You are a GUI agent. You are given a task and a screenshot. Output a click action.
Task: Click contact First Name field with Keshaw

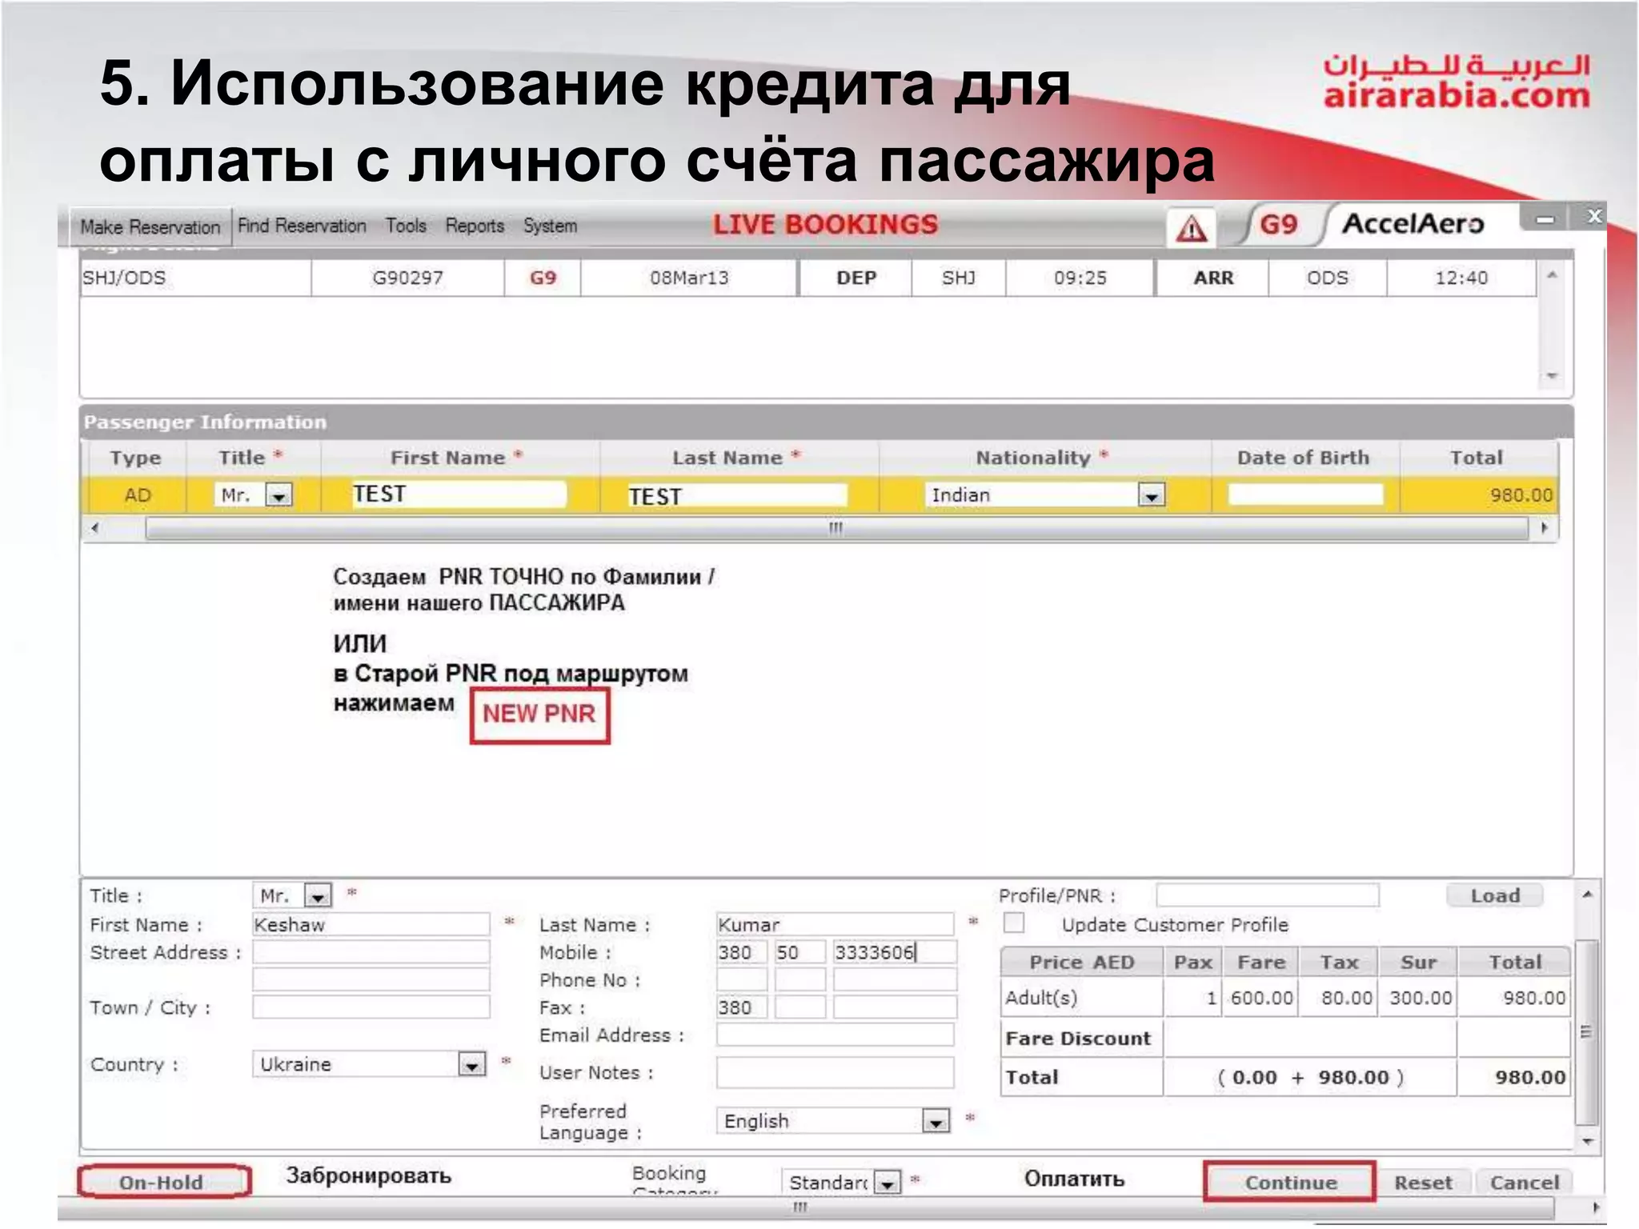[x=371, y=925]
